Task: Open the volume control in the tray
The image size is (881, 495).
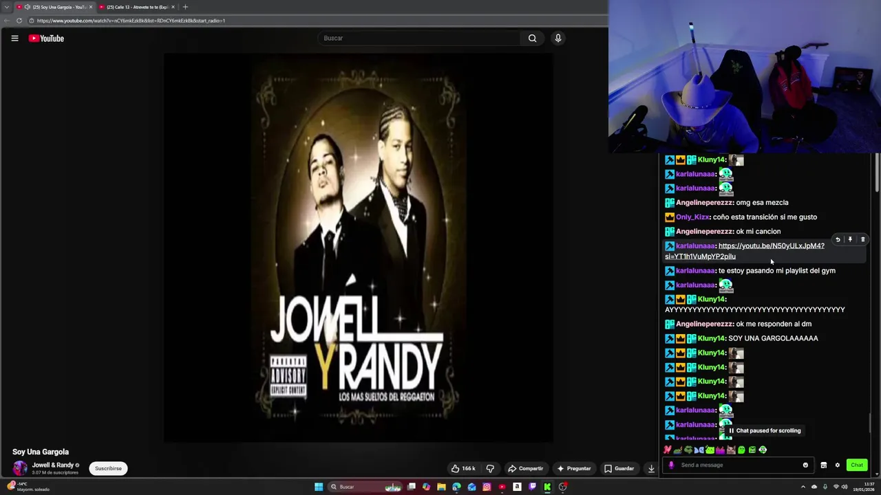Action: (x=845, y=487)
